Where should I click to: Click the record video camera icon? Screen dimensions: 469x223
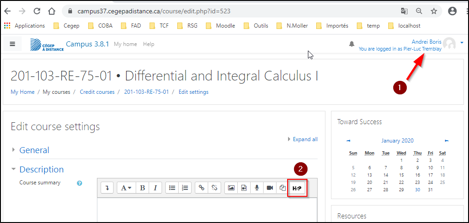[x=270, y=188]
